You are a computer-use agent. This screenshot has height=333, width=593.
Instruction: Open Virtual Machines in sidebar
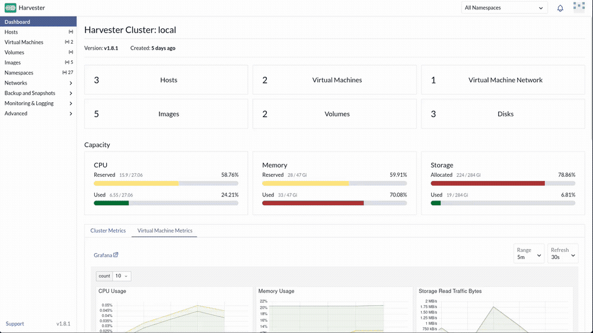tap(38, 42)
